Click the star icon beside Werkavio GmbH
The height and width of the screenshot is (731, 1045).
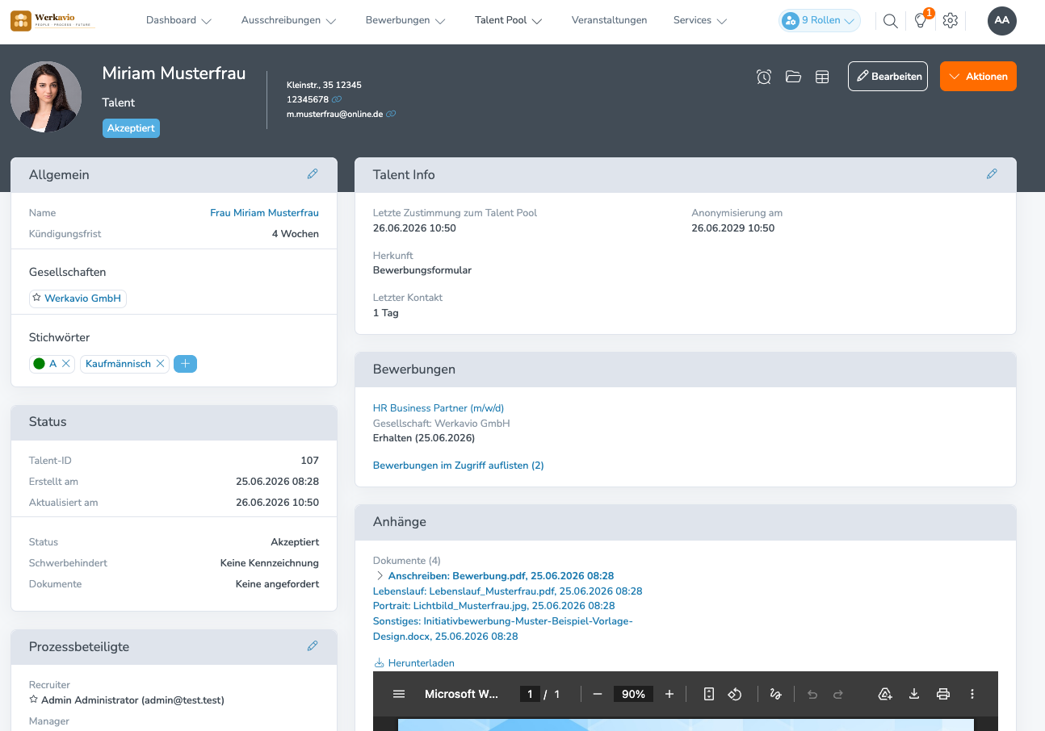[x=36, y=298]
